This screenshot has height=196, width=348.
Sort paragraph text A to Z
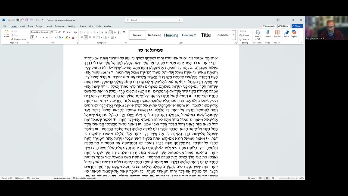point(119,32)
